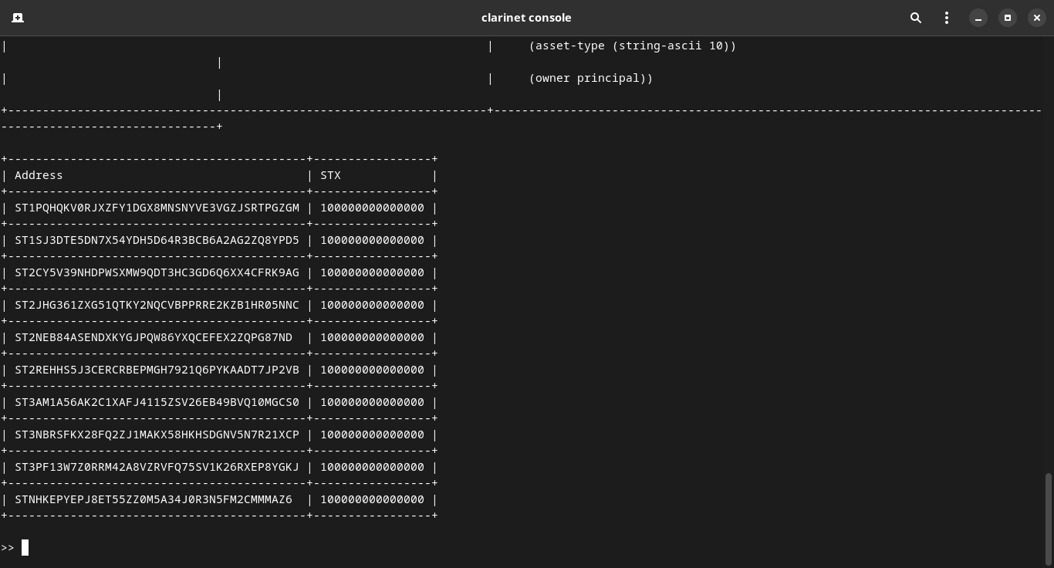Click STX balance in the ST2REHHS5 row
The width and height of the screenshot is (1054, 568).
click(x=372, y=370)
